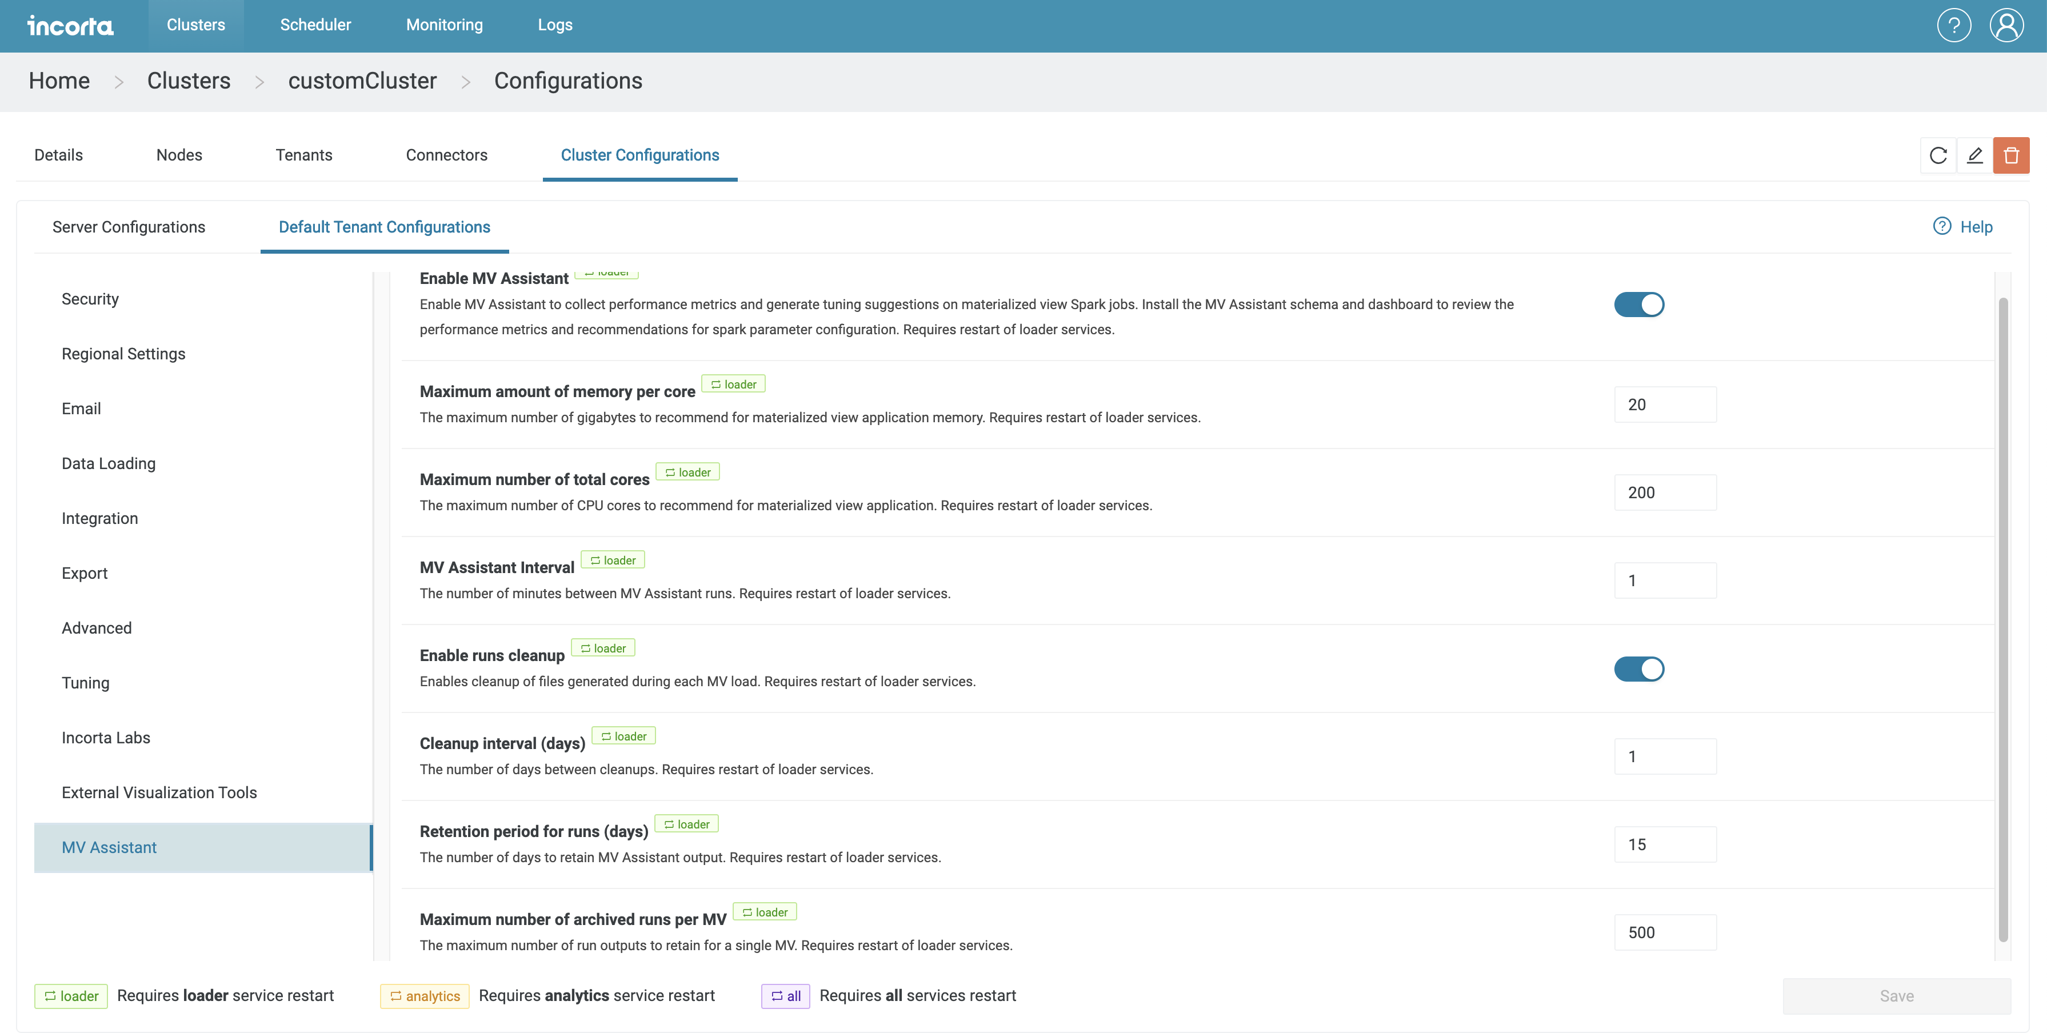Click the loader tag beside Enable runs cleanup

[x=603, y=648]
